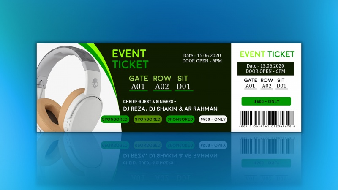This screenshot has height=190, width=338.
Task: Click the barcode on the ticket stub
Action: pos(267,119)
